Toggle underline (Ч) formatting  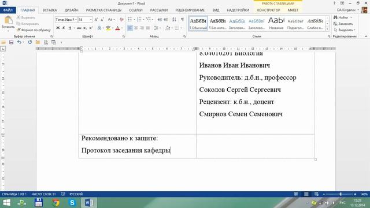69,28
